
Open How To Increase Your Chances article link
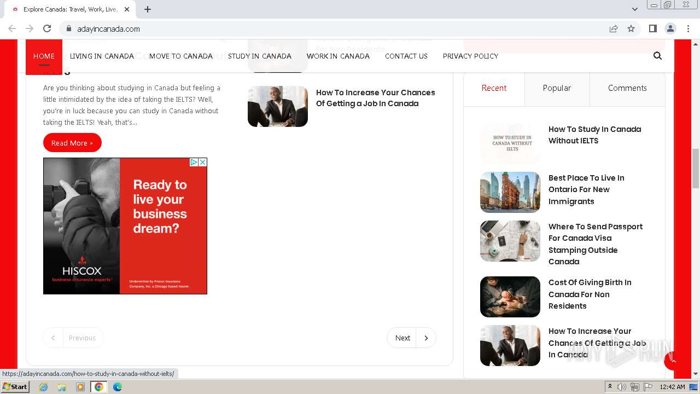(x=376, y=98)
